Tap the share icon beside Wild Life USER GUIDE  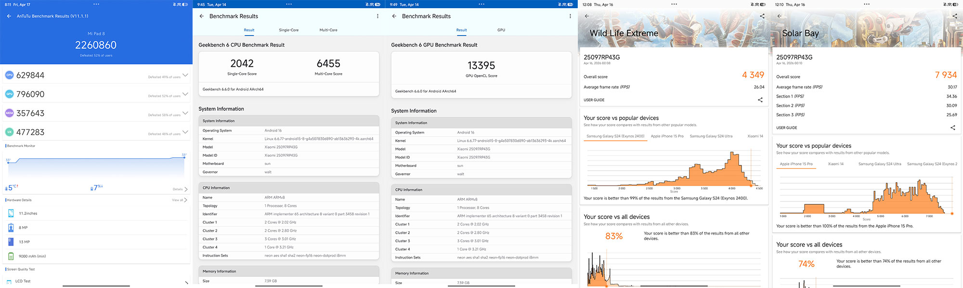[x=760, y=100]
